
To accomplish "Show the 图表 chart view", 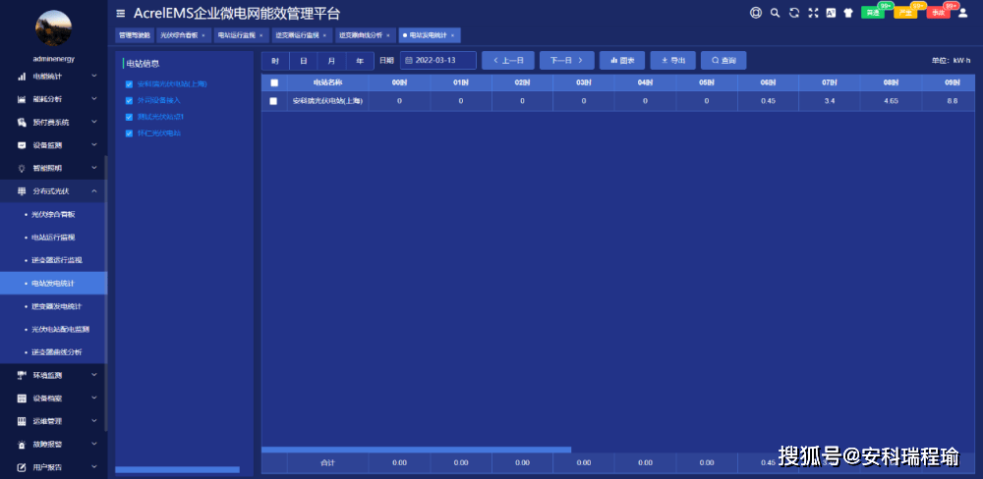I will pyautogui.click(x=622, y=60).
